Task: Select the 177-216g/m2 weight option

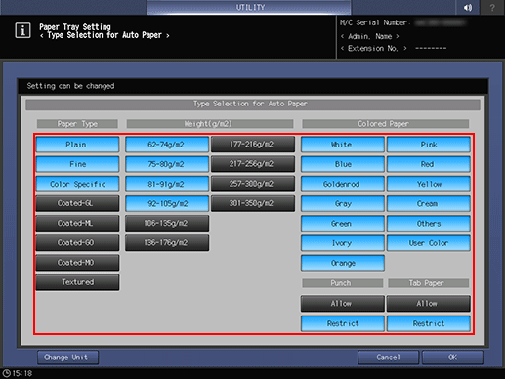Action: coord(253,144)
